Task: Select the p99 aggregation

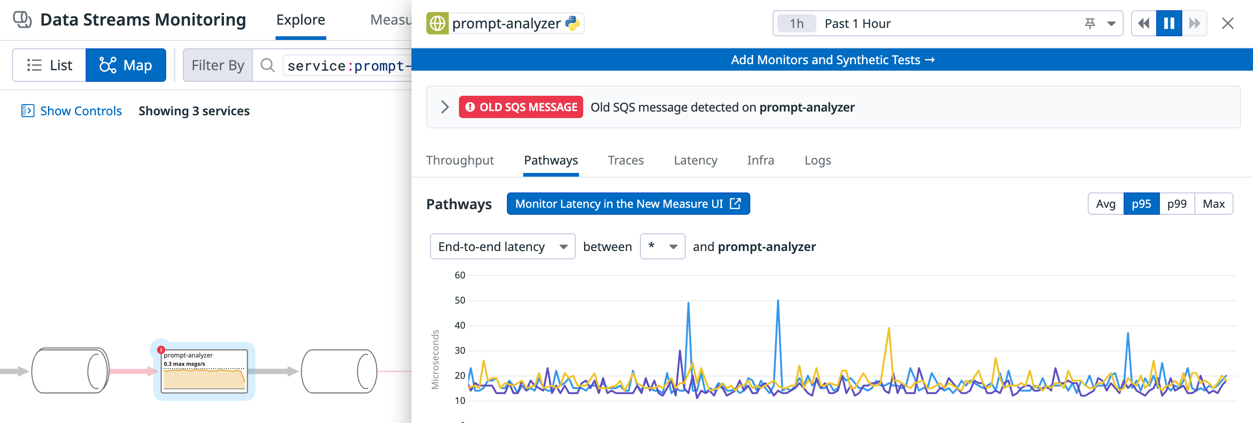Action: [1177, 204]
